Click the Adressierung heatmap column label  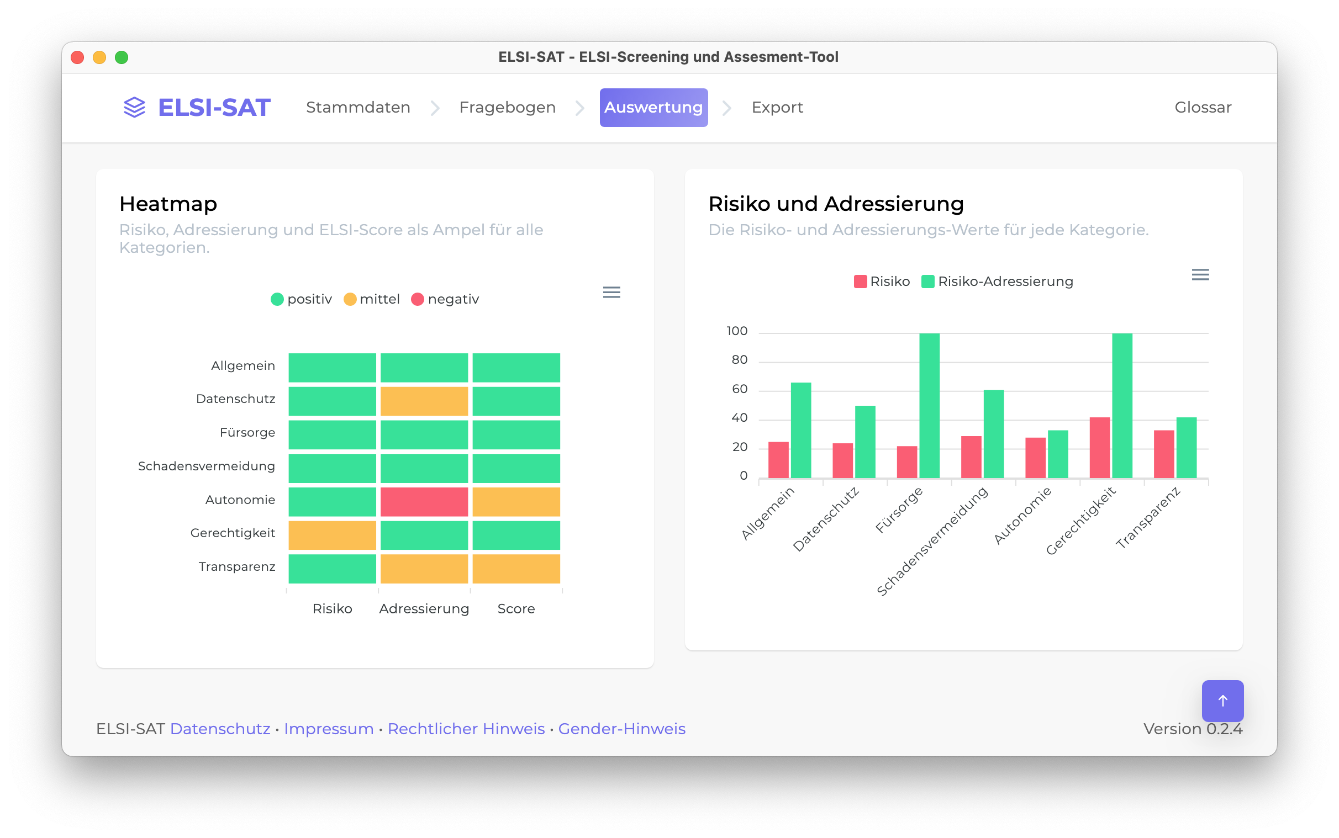click(x=424, y=608)
